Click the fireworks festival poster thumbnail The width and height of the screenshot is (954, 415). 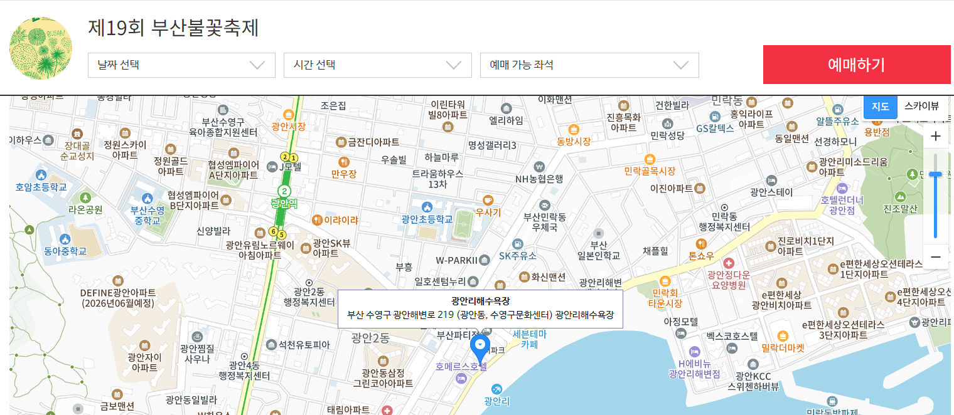point(41,48)
